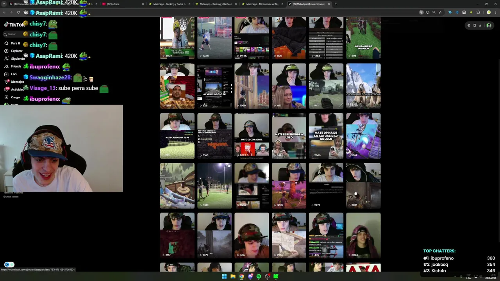
Task: Open File Explorer from the taskbar
Action: click(x=233, y=276)
